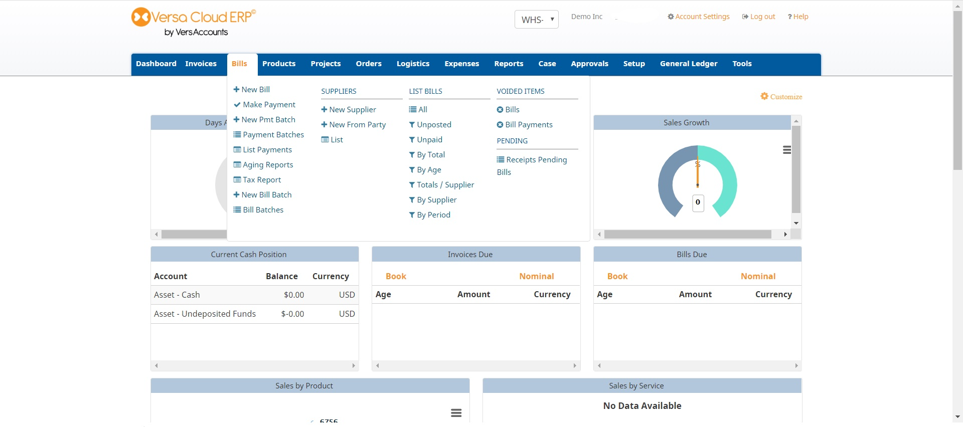This screenshot has width=963, height=427.
Task: Choose Make Payment option
Action: coord(264,104)
